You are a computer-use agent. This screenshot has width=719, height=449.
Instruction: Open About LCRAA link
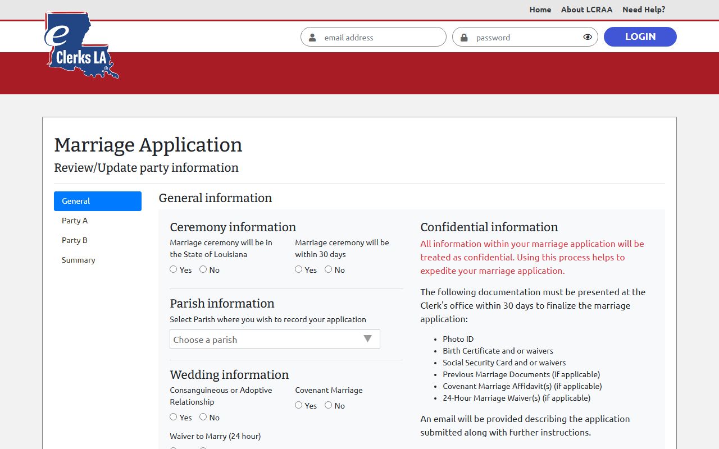(x=586, y=10)
